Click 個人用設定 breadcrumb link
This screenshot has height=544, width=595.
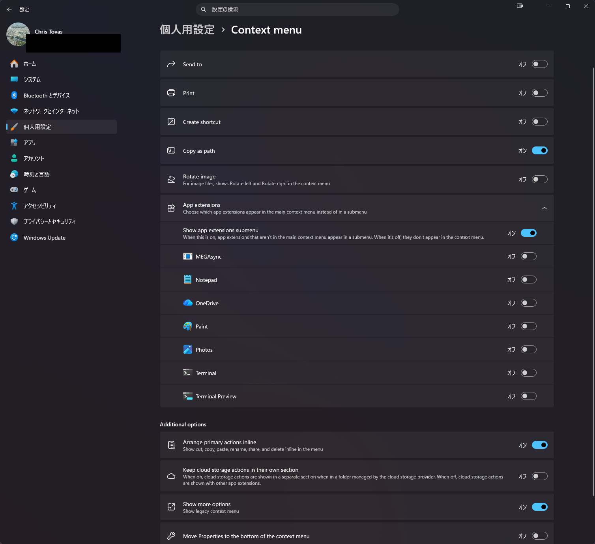tap(187, 30)
